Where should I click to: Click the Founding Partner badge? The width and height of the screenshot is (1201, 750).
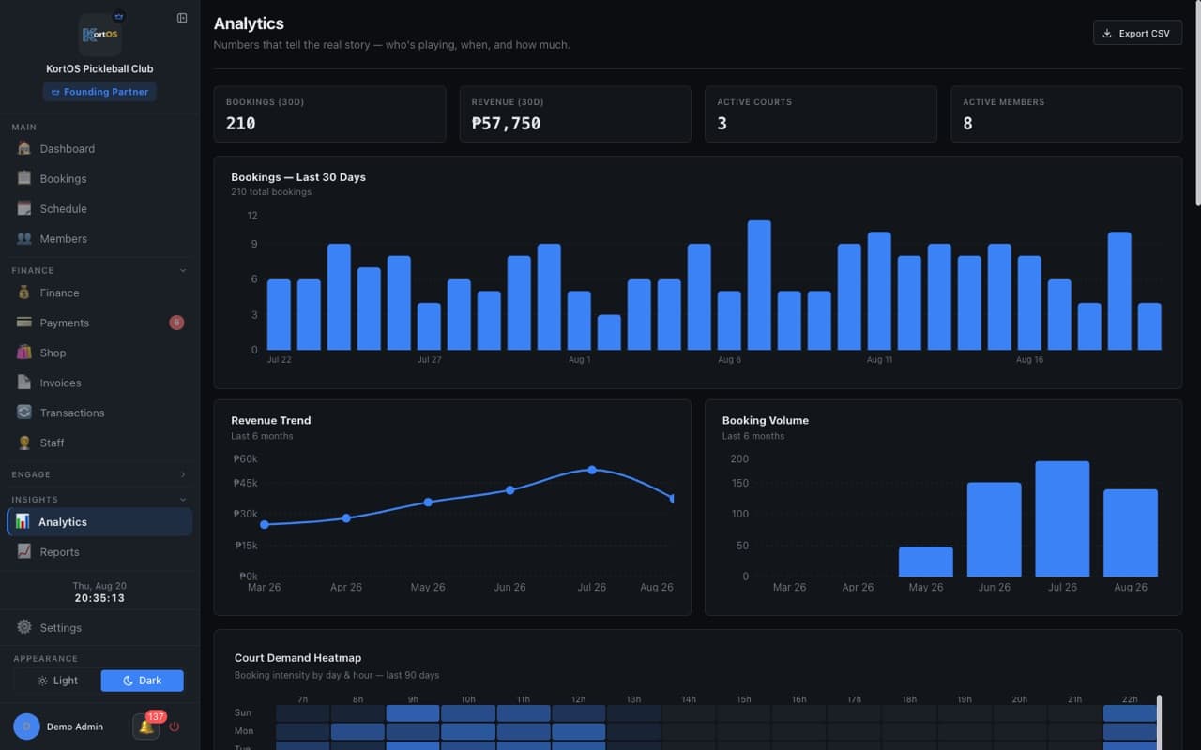tap(99, 92)
